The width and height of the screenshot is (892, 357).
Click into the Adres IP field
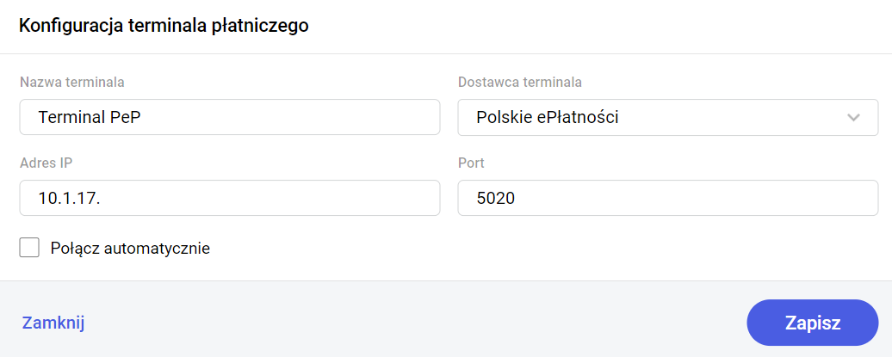[x=229, y=198]
